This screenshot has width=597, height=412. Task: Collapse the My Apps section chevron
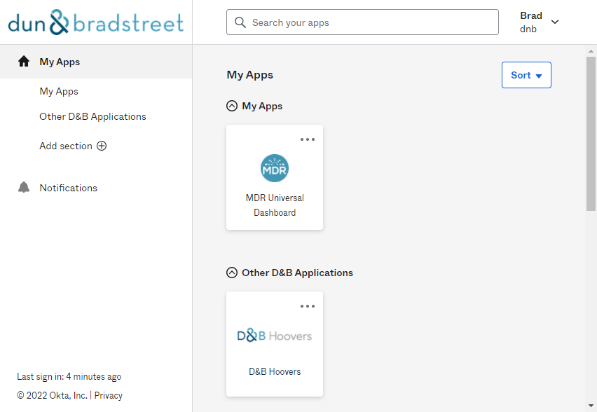click(232, 106)
